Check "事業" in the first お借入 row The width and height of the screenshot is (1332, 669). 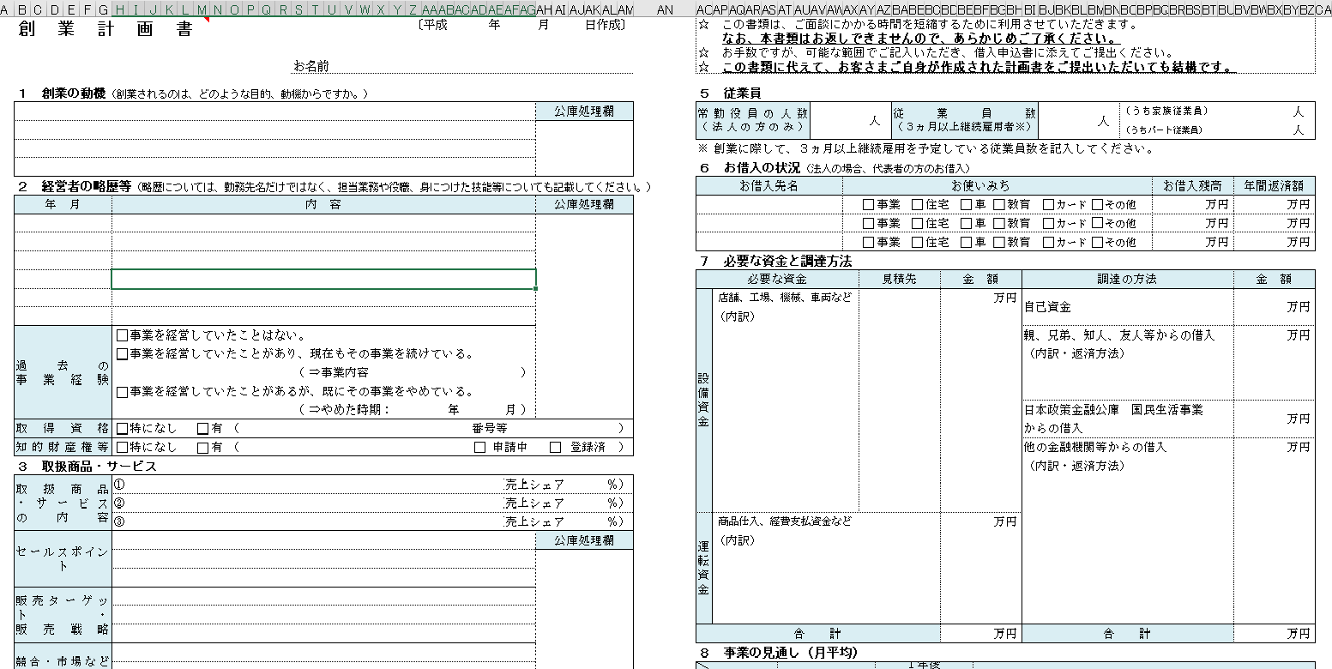click(868, 205)
